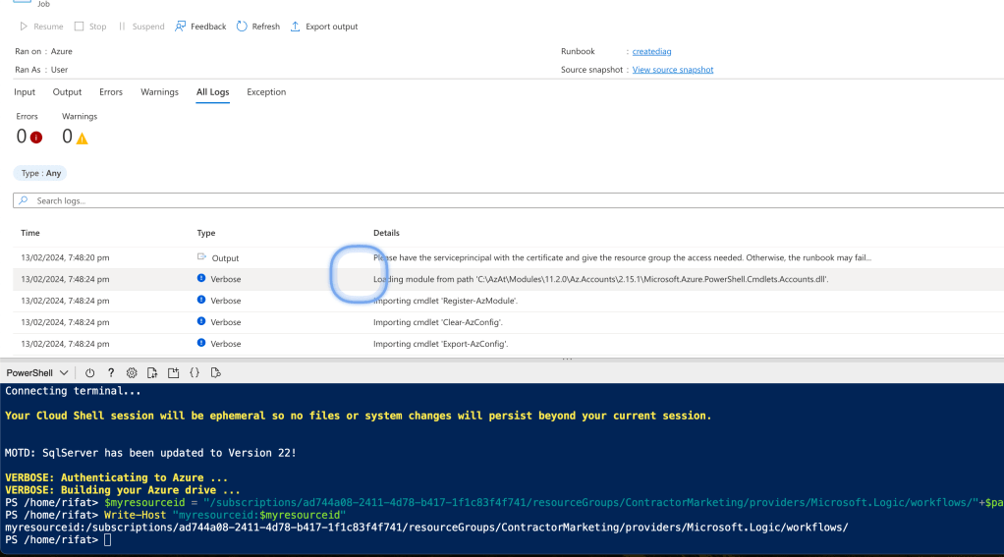Click the circular Refresh icon
1004x557 pixels.
[x=242, y=26]
